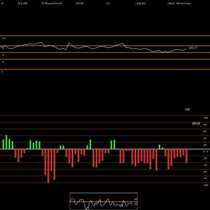Click the ') ALKALI' ticker text
210x210 pixels.
(x=140, y=3)
